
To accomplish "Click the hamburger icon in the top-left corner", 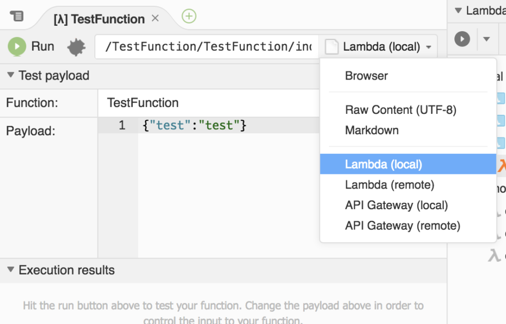I will pyautogui.click(x=17, y=15).
